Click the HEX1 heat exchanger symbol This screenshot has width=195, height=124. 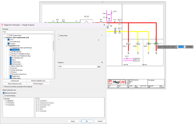(86, 21)
